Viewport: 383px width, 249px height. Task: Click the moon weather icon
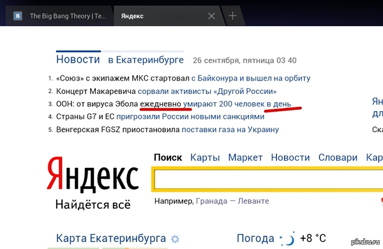click(288, 239)
